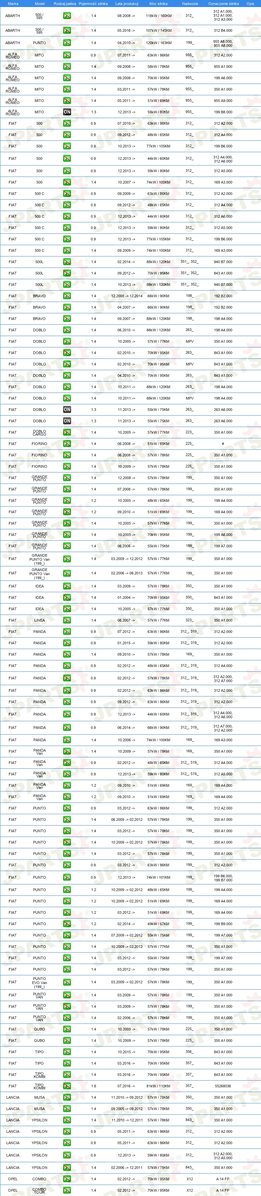This screenshot has width=261, height=1196.
Task: Click petrol icon in FIAT 500 10.2007 row
Action: click(67, 183)
